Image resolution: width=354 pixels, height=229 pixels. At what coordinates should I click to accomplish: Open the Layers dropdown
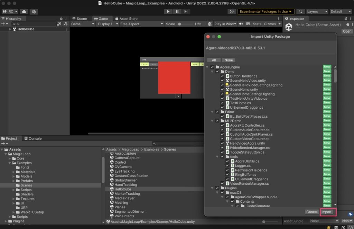[317, 11]
